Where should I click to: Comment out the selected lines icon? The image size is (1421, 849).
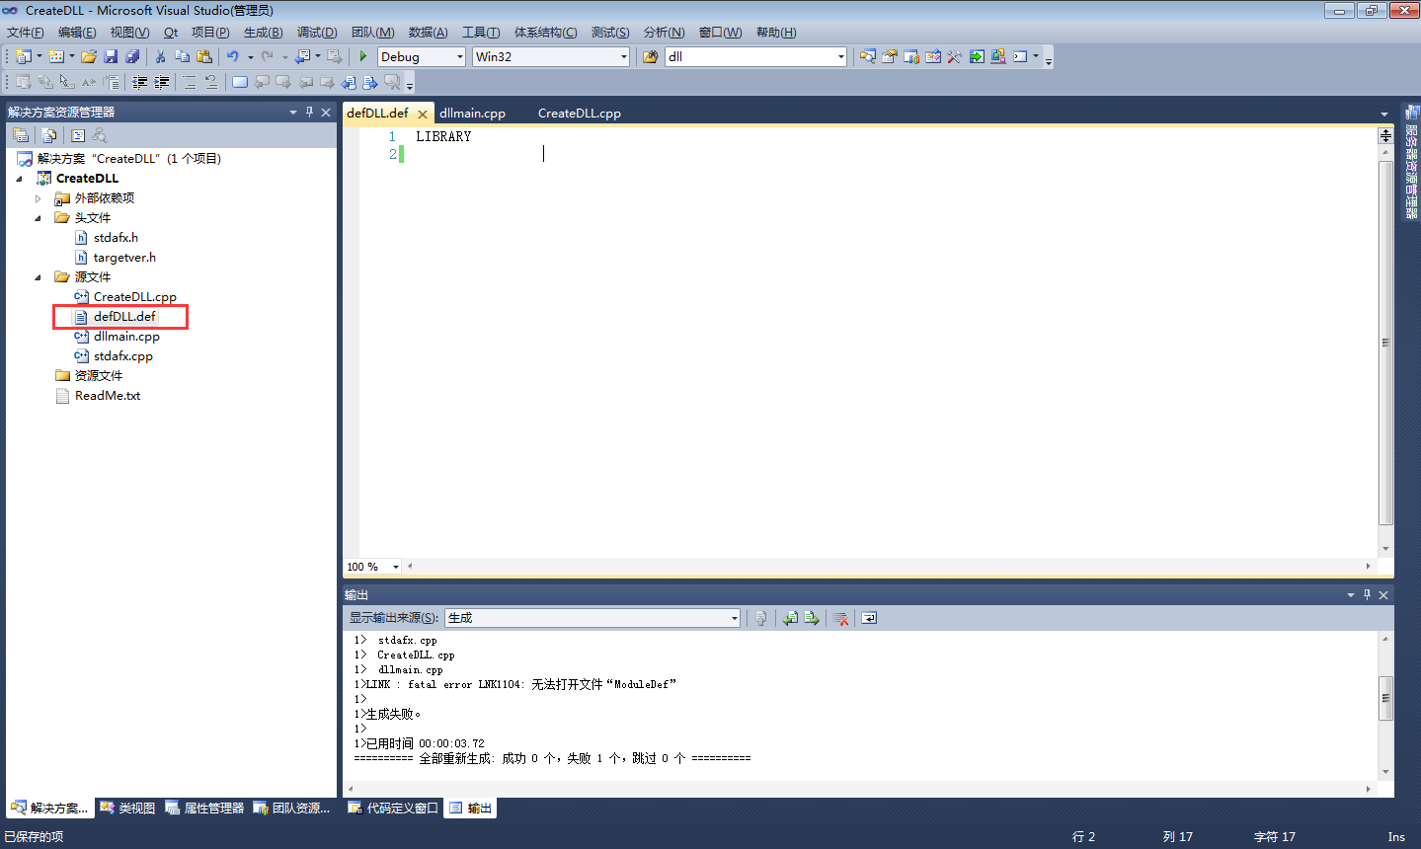[190, 82]
